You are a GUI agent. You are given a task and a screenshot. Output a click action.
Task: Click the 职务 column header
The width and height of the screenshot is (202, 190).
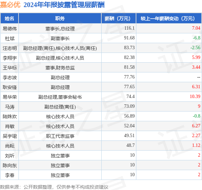[x=60, y=18]
